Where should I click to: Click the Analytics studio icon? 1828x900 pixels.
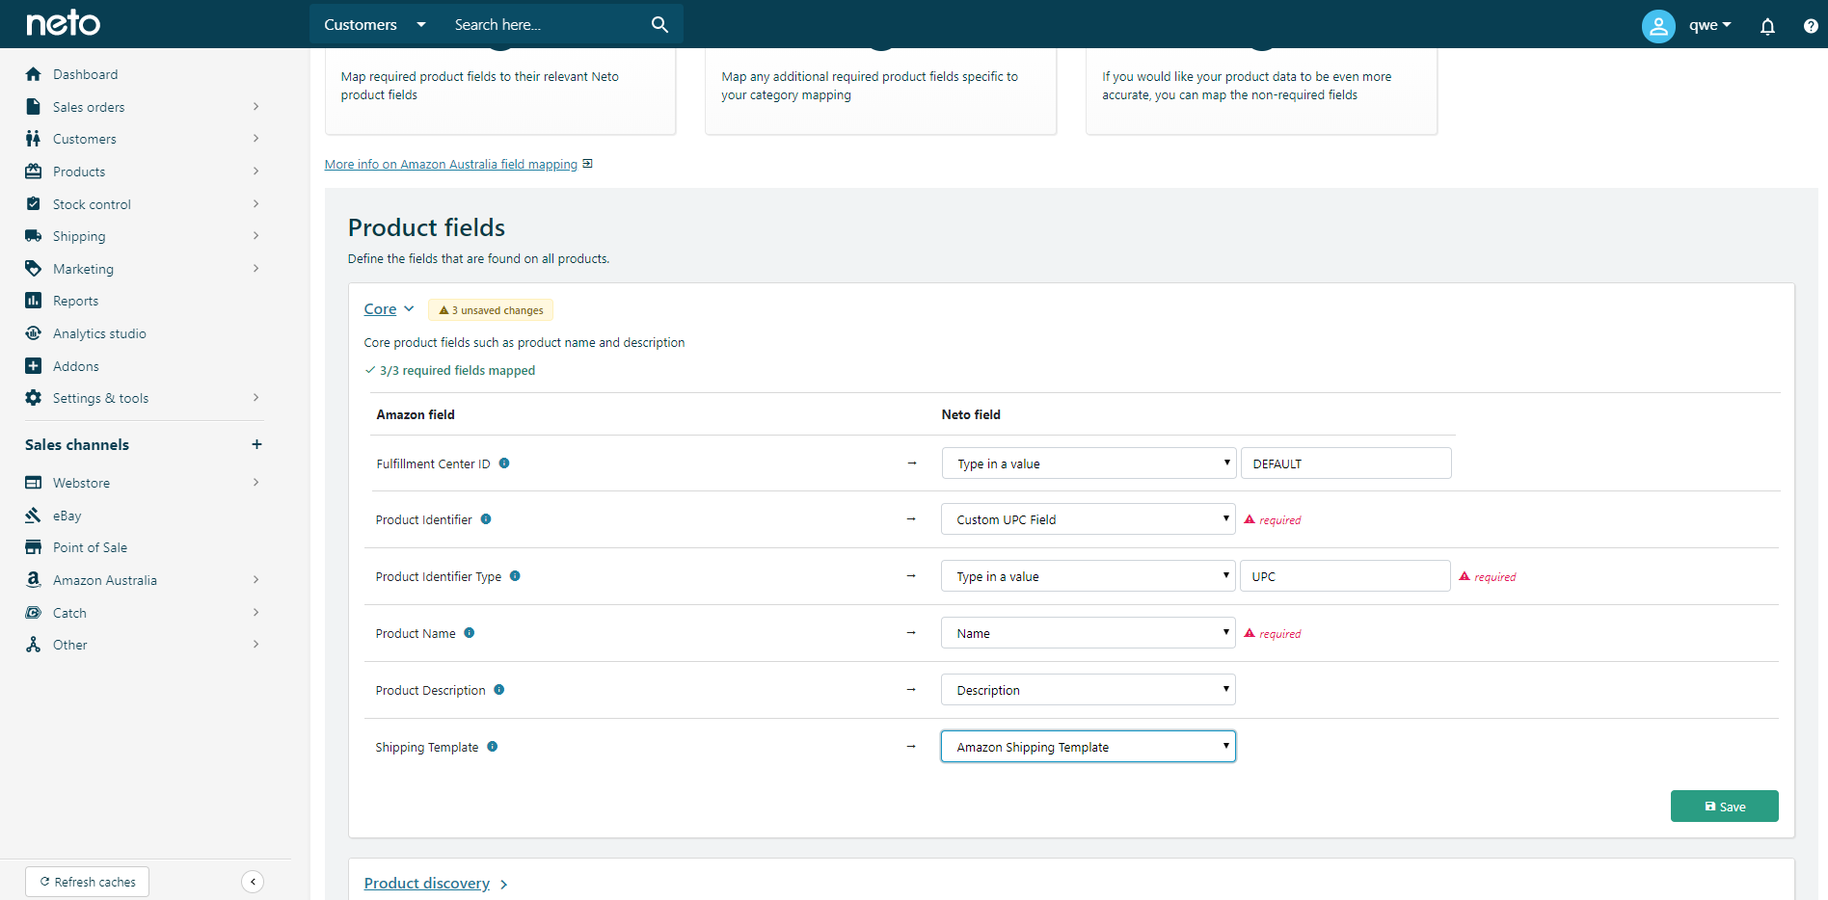34,333
